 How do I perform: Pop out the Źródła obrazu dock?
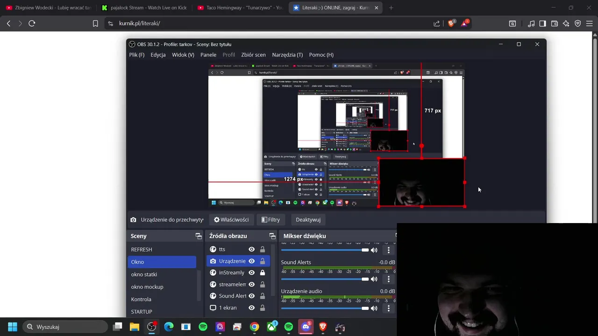[272, 236]
